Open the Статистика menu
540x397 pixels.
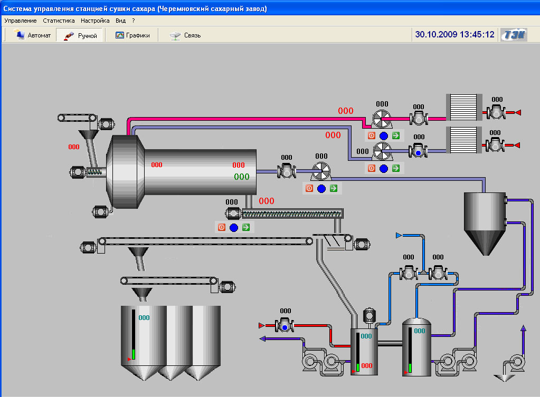tap(59, 21)
